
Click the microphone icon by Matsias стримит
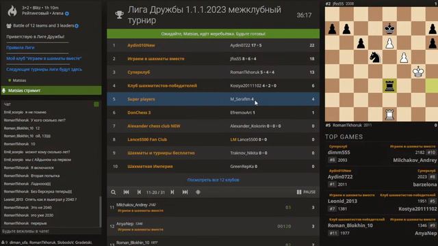tap(4, 90)
